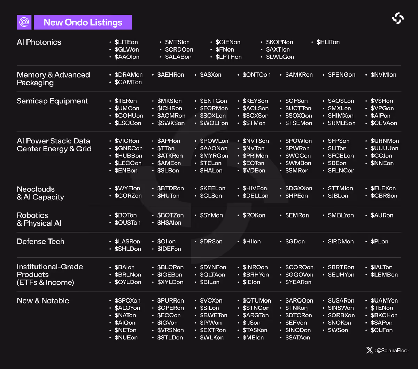Click the $LEMBon ticker

click(x=384, y=275)
